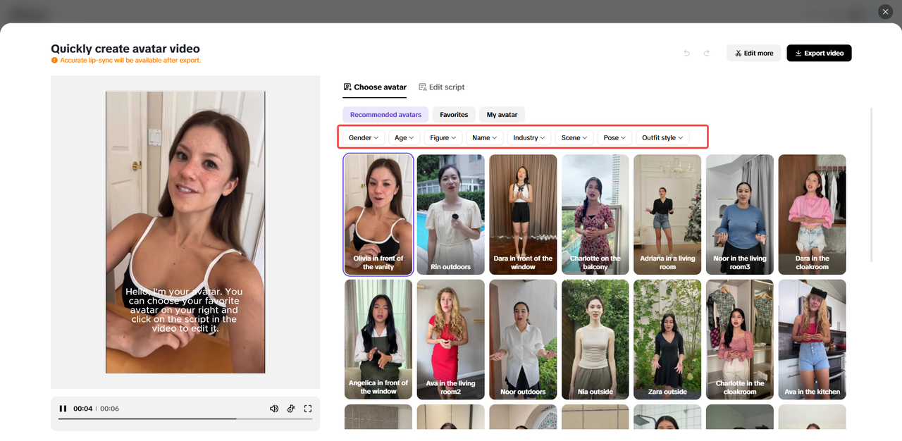Image resolution: width=902 pixels, height=441 pixels.
Task: Mute the preview volume
Action: tap(274, 409)
